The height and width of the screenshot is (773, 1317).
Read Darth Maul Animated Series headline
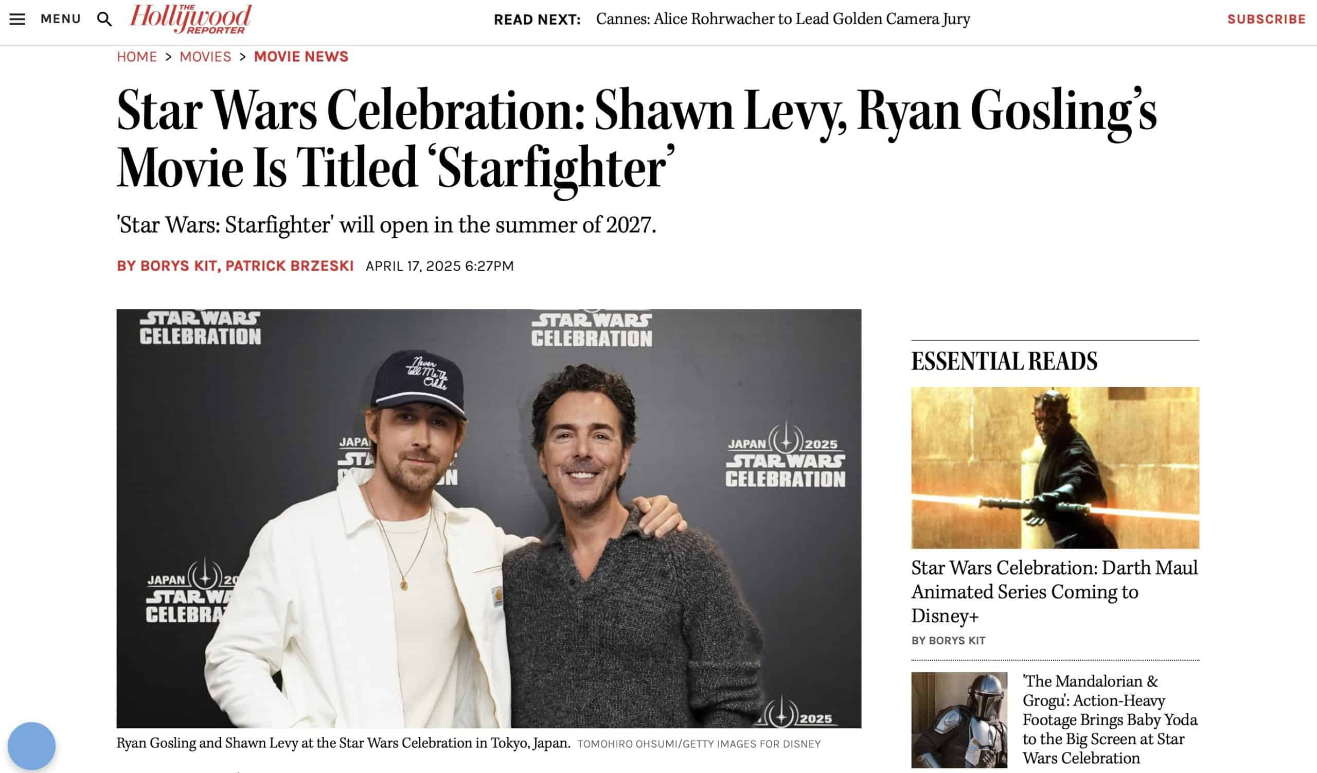point(1055,592)
